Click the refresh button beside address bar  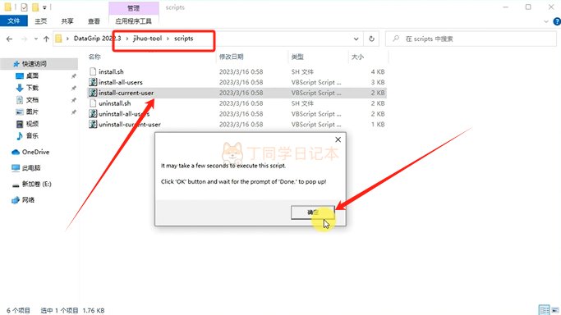371,39
